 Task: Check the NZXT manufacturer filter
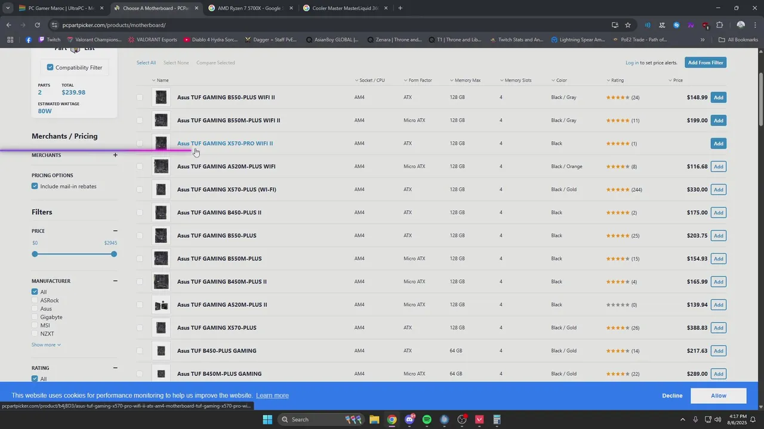coord(35,334)
